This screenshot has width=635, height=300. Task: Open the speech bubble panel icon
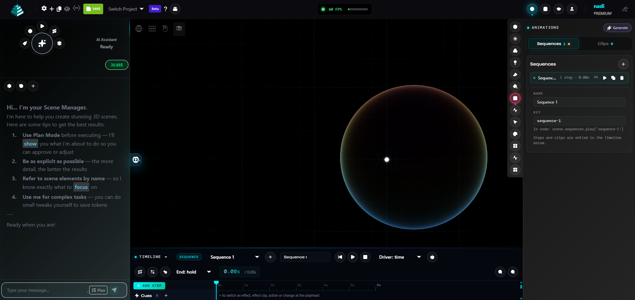515,134
